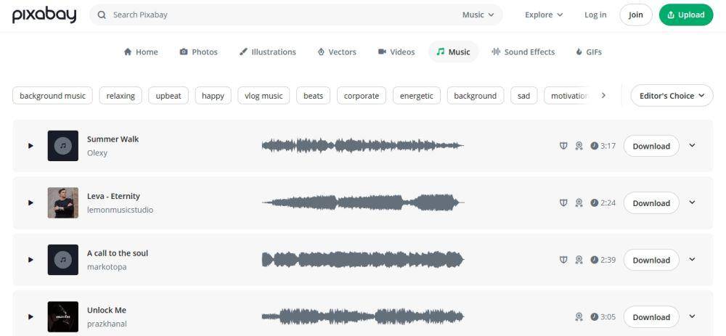Open artist Olexy profile link
This screenshot has width=726, height=336.
click(x=97, y=152)
